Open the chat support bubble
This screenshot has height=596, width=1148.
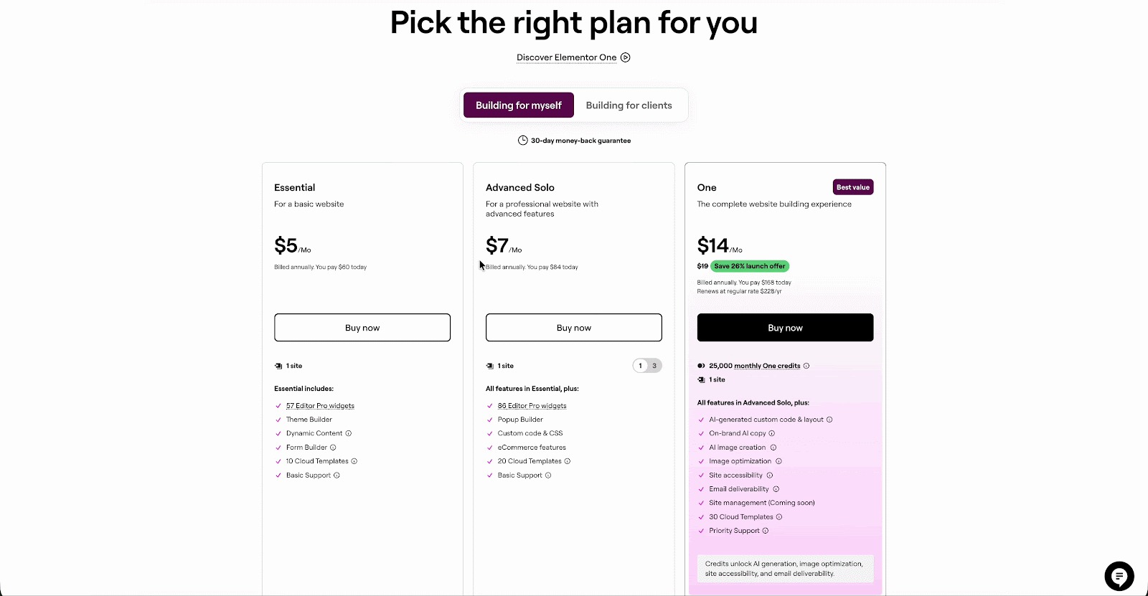click(1119, 576)
